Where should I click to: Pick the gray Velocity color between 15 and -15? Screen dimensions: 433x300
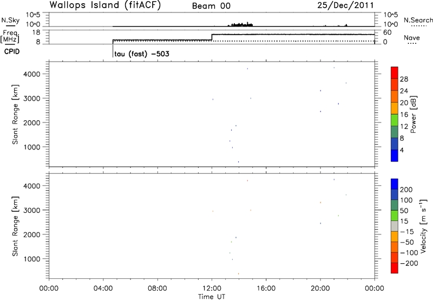(395, 226)
